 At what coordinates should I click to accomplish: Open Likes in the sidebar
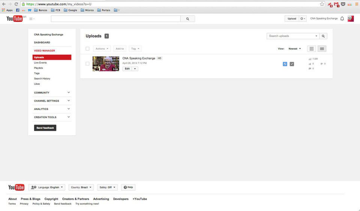37,84
